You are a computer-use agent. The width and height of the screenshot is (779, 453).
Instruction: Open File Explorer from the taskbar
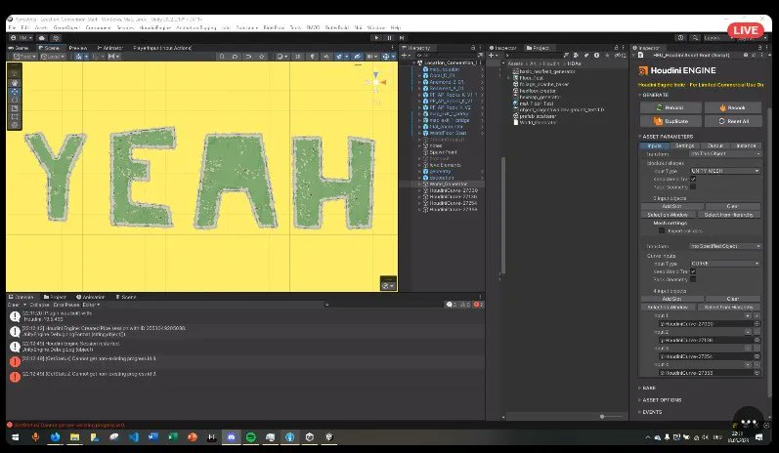tap(74, 437)
